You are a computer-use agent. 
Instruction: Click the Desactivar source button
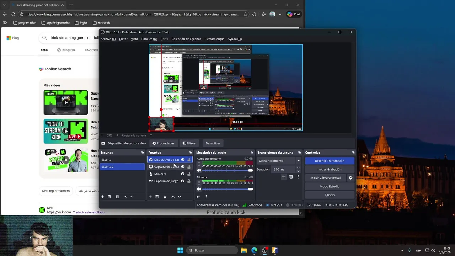click(x=213, y=143)
